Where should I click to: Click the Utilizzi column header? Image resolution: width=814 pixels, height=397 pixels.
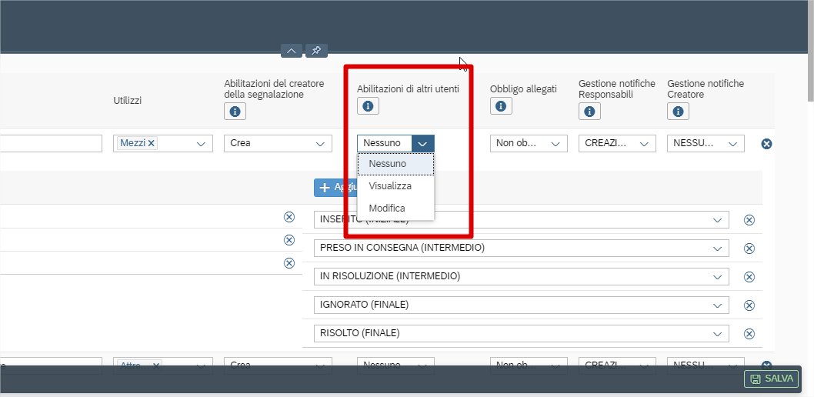[x=127, y=101]
